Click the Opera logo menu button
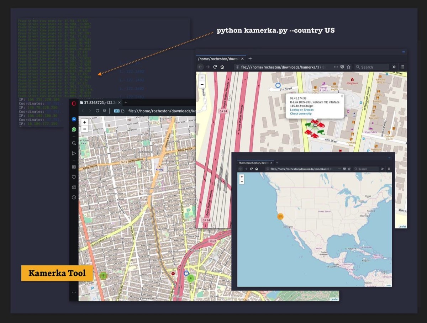Image resolution: width=427 pixels, height=323 pixels. 74,103
